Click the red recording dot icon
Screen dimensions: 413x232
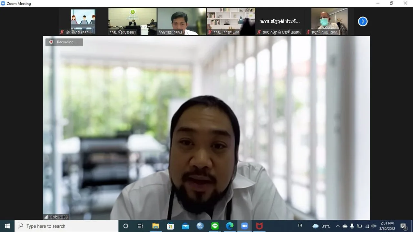(51, 42)
